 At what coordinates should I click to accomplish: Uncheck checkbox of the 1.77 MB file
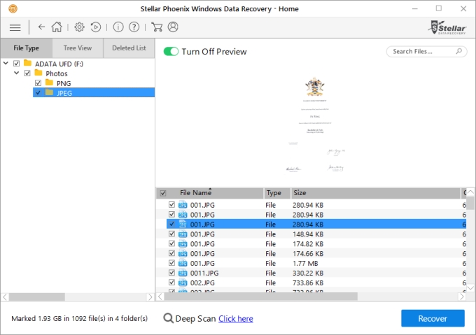[171, 263]
